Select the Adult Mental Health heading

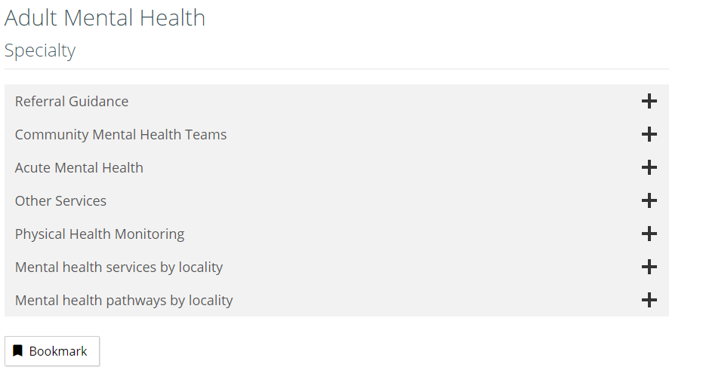105,18
